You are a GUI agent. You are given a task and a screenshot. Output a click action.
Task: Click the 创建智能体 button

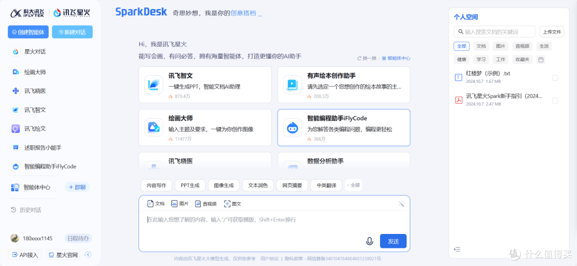click(x=28, y=32)
